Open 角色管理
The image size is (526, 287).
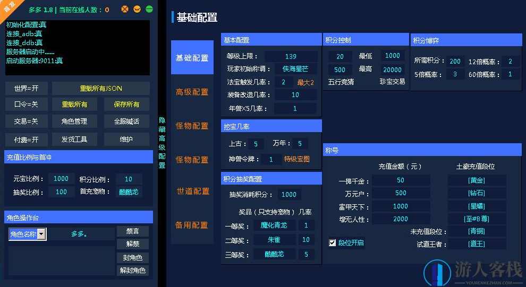click(74, 121)
